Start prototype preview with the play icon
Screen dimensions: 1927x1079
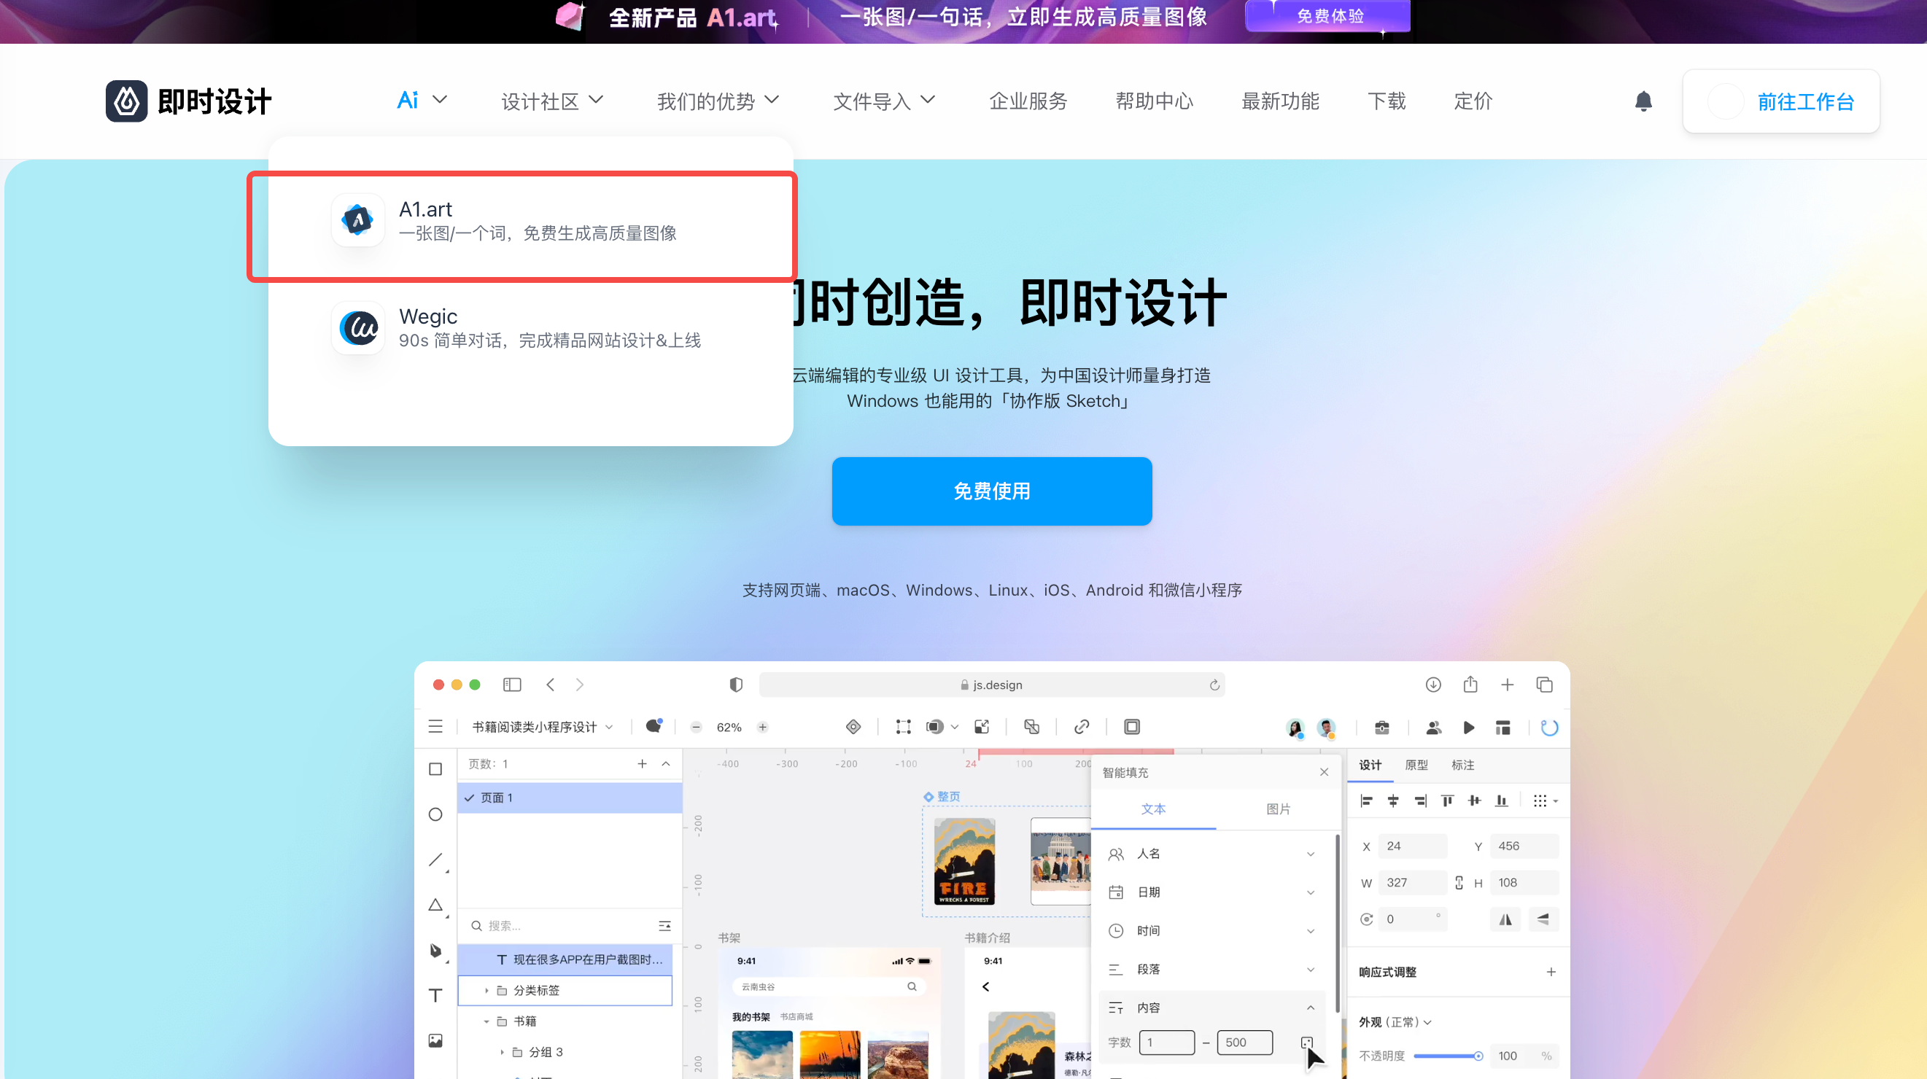tap(1468, 727)
